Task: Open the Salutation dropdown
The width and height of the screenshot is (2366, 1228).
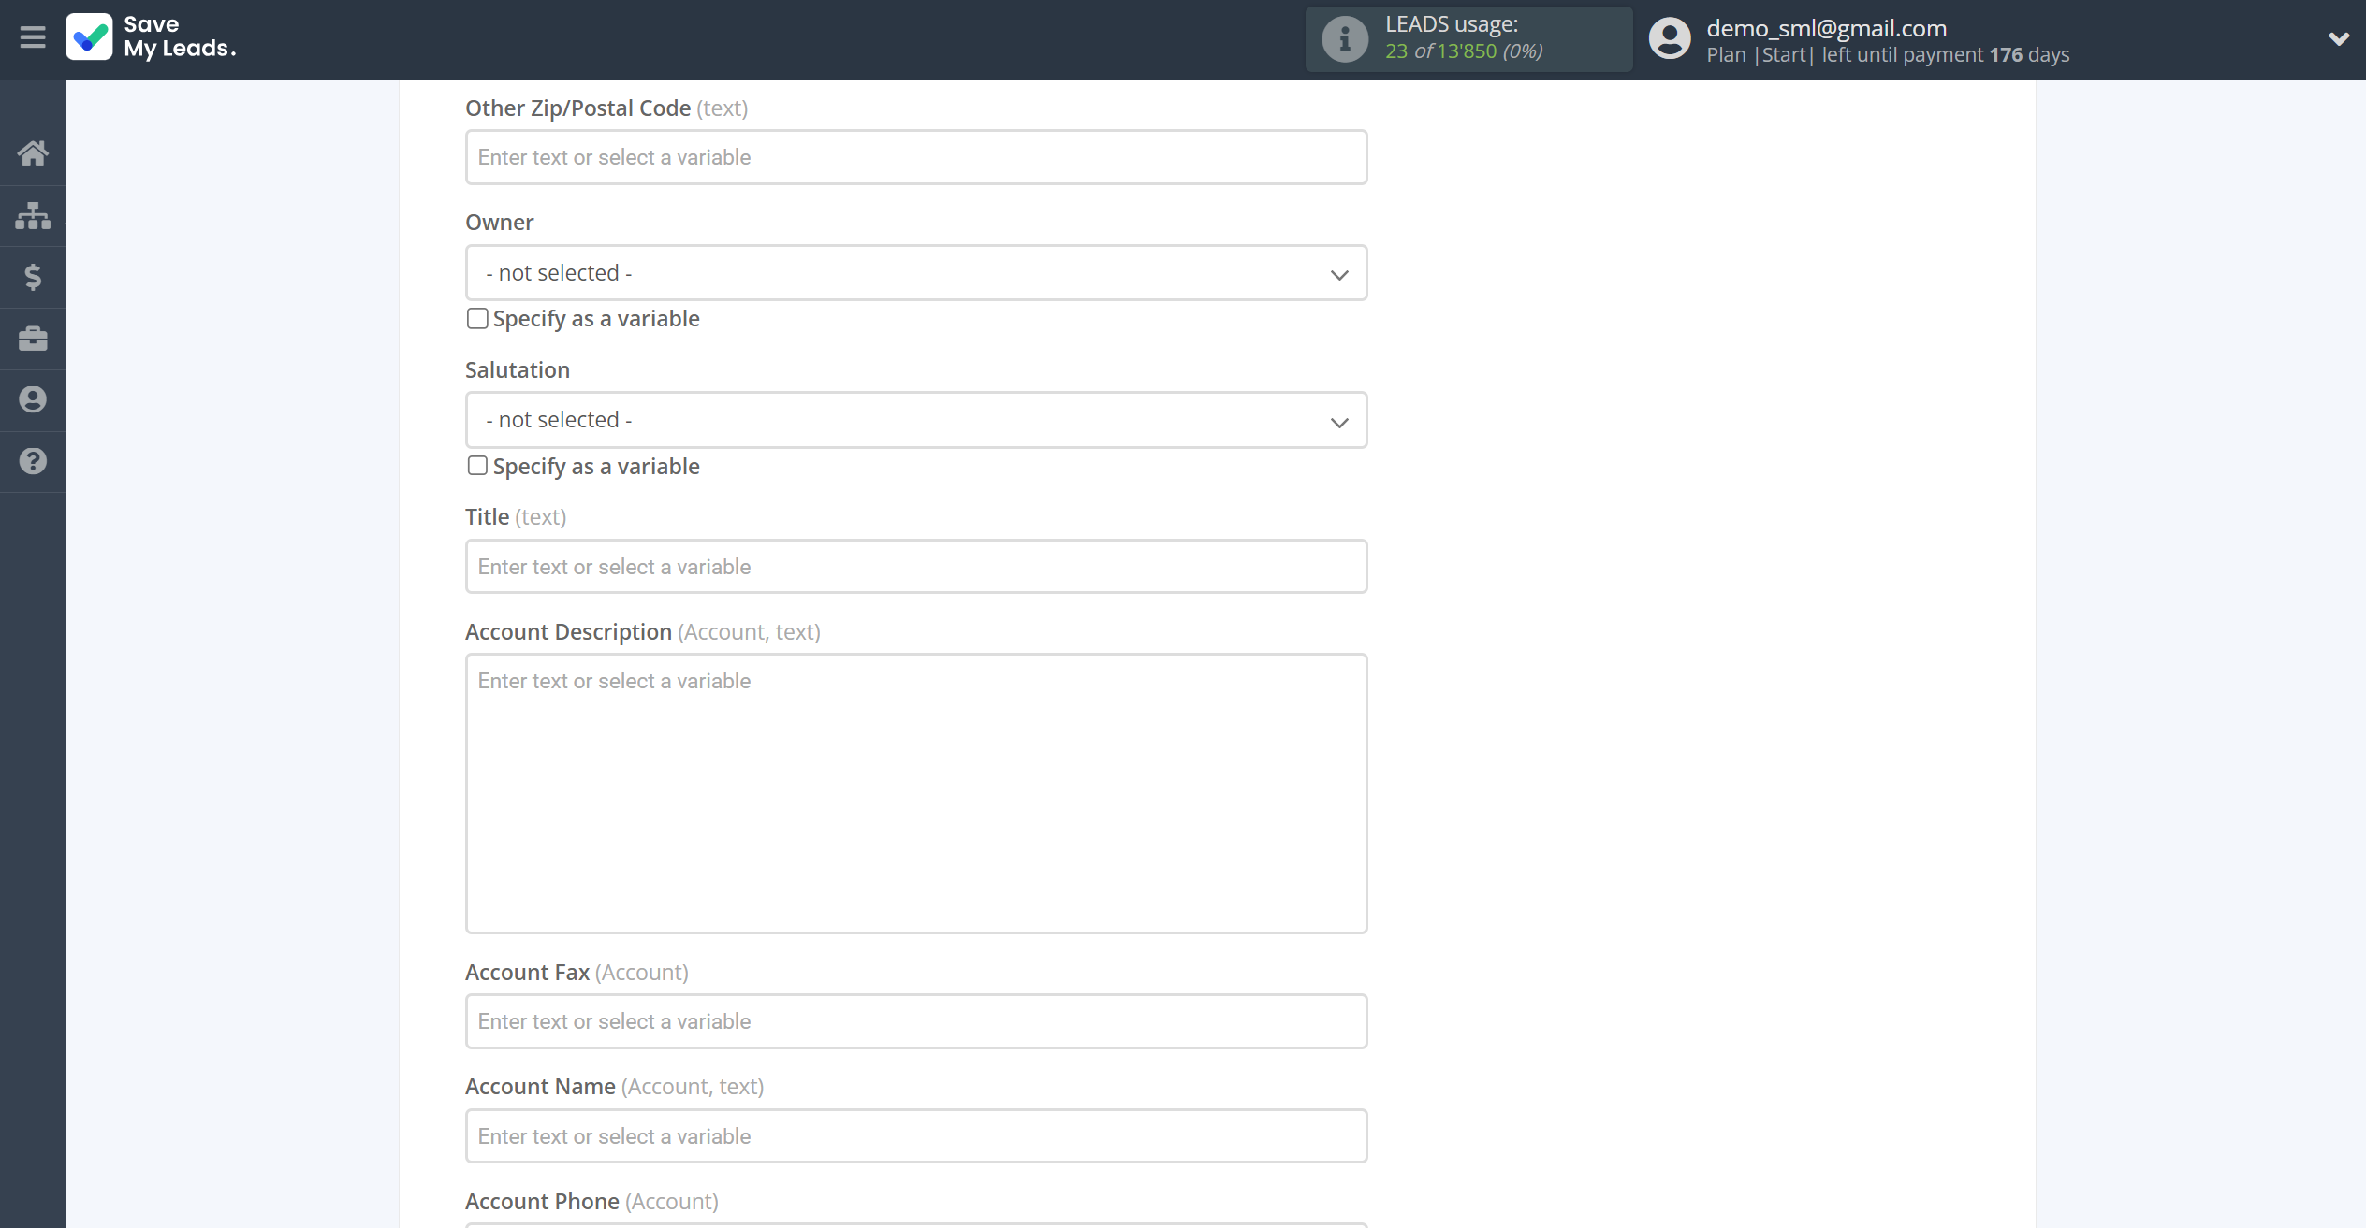Action: click(916, 420)
